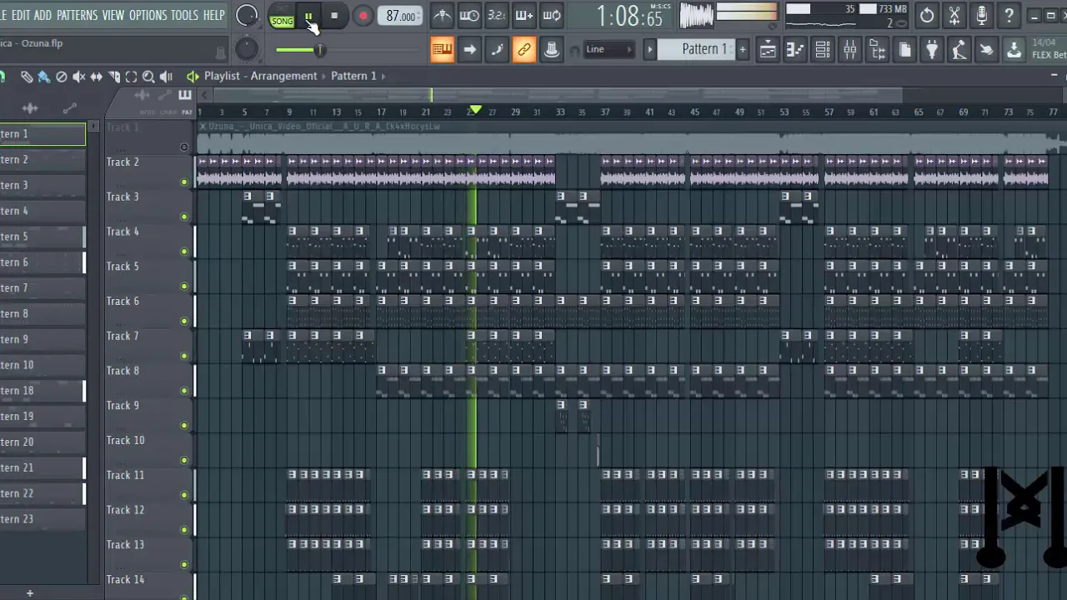Click Pattern 1 breadcrumb in playlist title
1067x600 pixels.
(x=353, y=76)
